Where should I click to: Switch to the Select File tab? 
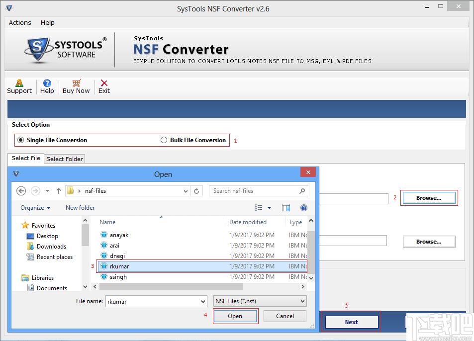[x=26, y=158]
